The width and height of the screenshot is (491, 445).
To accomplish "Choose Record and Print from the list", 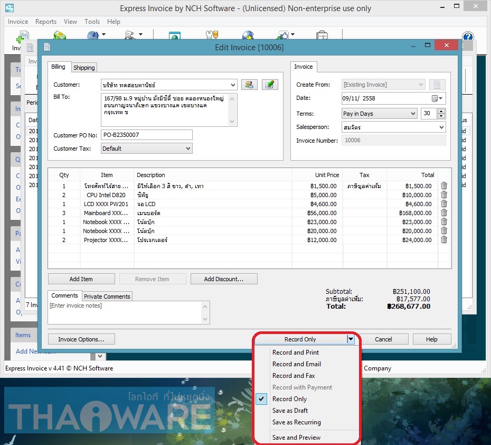I will pyautogui.click(x=296, y=353).
